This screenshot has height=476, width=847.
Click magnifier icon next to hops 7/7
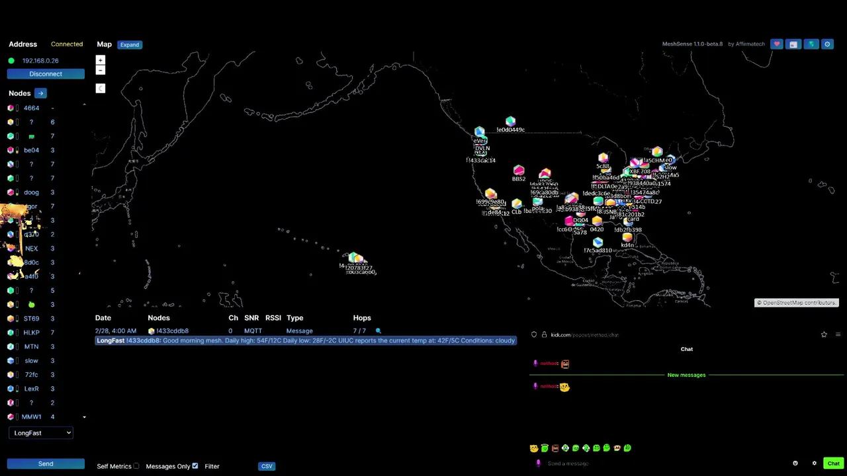pyautogui.click(x=379, y=331)
